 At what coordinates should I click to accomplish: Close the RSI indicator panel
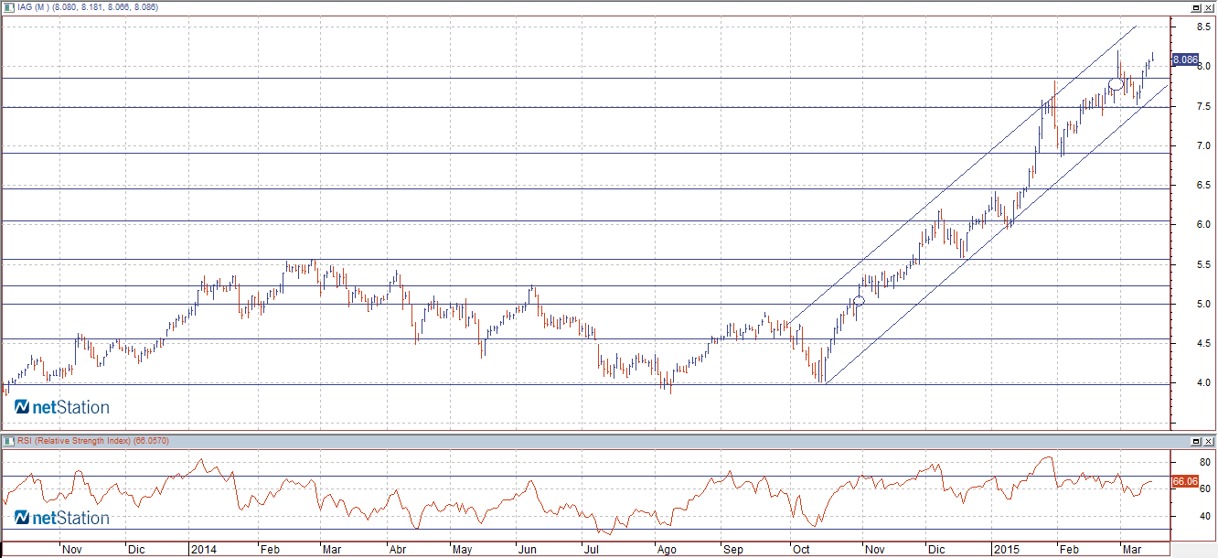1208,442
